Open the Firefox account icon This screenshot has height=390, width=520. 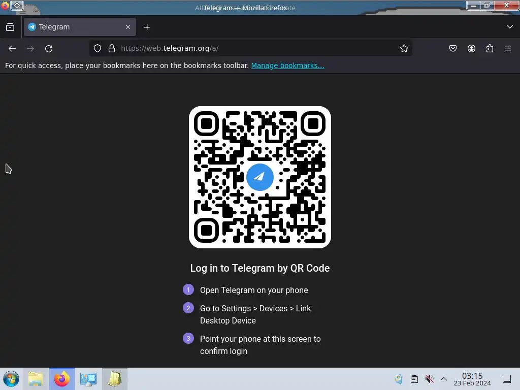tap(471, 48)
